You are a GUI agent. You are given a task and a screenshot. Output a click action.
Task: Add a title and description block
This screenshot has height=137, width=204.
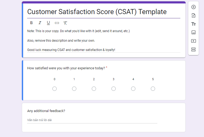tap(193, 24)
